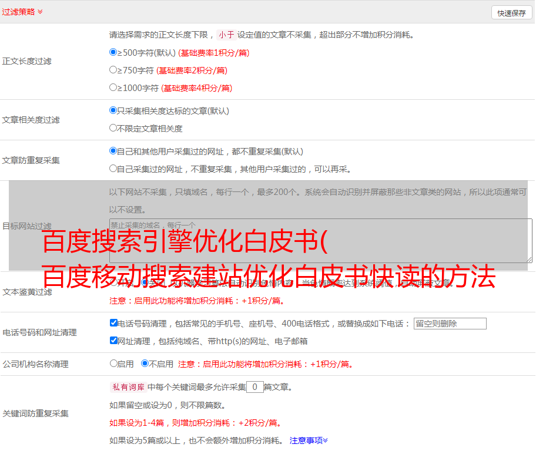The width and height of the screenshot is (536, 451).
Task: Click the 留空则删除 phone replacement field
Action: pyautogui.click(x=450, y=324)
